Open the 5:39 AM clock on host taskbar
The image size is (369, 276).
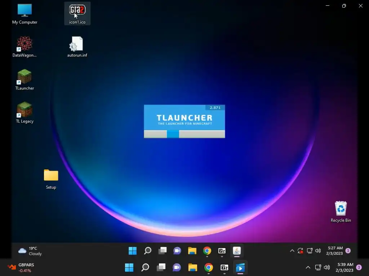345,267
